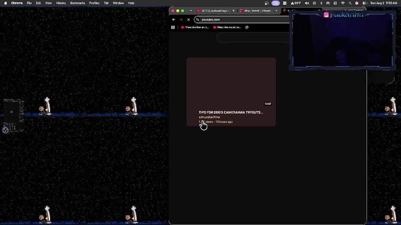Open the DDG's Cameraman Tryouts video thumbnail

(231, 83)
